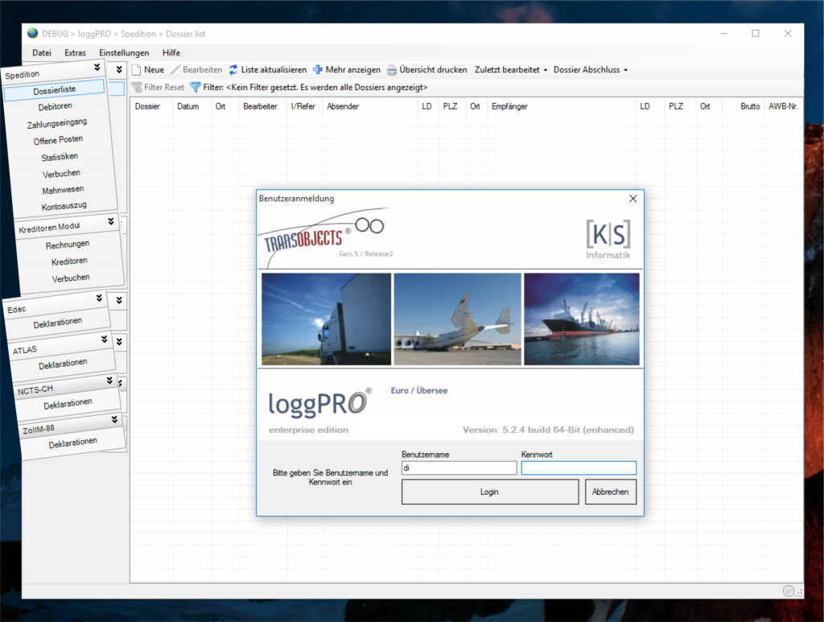Open the Extras menu

point(75,52)
